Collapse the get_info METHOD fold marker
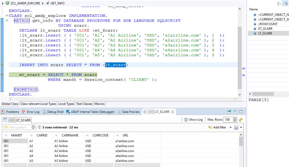 (x=7, y=21)
